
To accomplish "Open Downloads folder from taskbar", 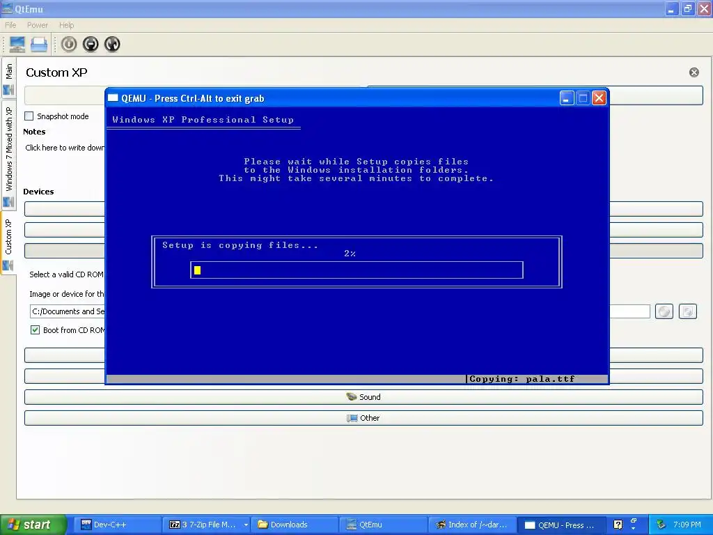I will [295, 525].
